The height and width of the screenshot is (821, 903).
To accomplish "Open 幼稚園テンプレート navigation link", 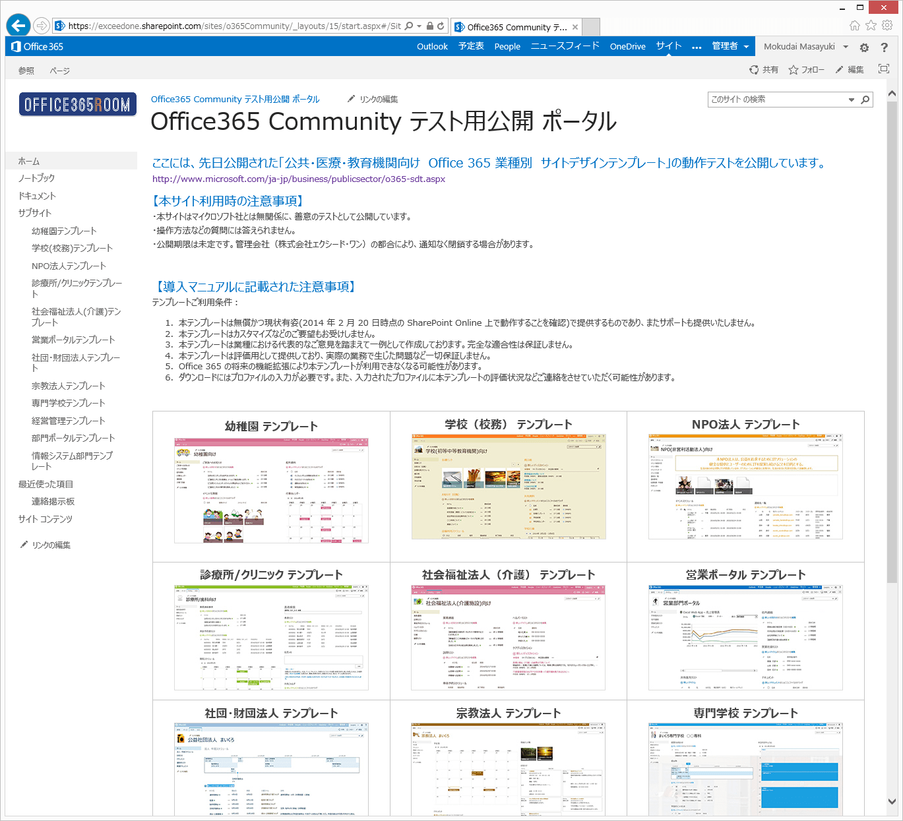I will click(64, 231).
